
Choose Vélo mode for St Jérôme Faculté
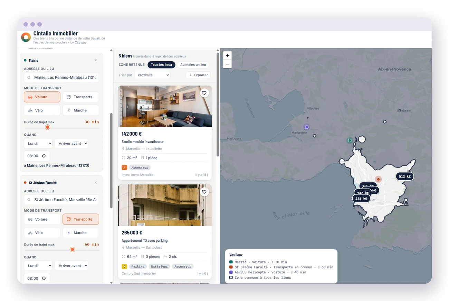coord(42,233)
